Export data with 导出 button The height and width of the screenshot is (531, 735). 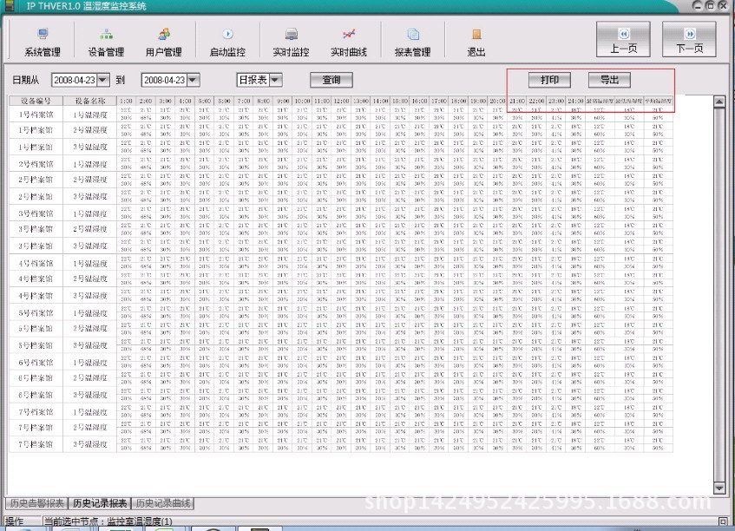(609, 80)
